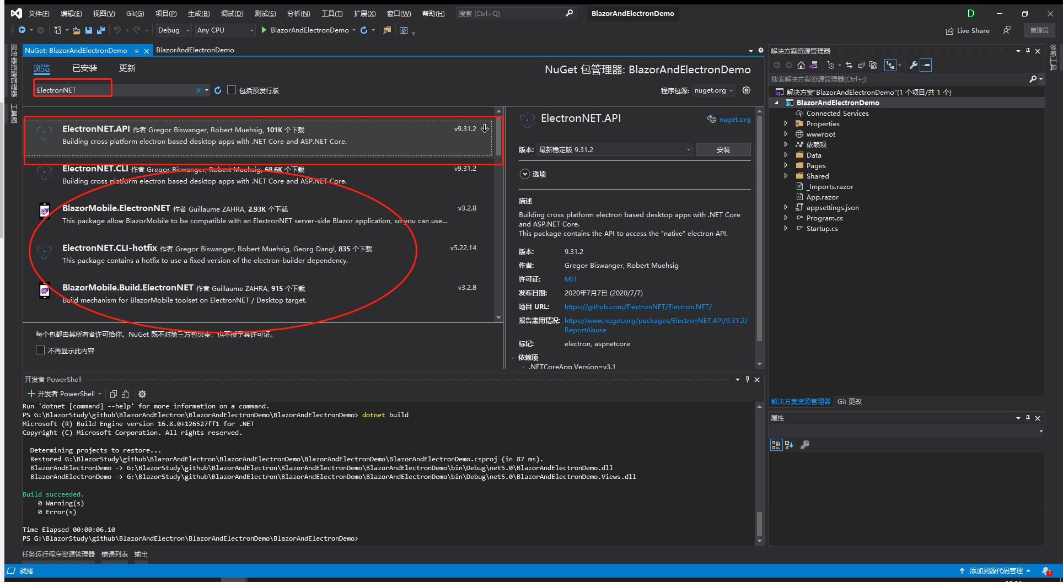Expand the Properties tree node

click(x=786, y=124)
